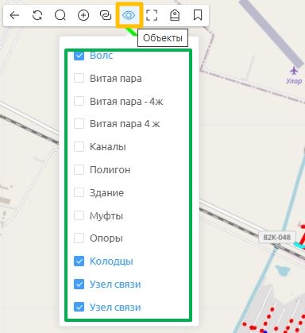Click the location tag marker icon
Screen dimensions: 305x333
(x=175, y=15)
